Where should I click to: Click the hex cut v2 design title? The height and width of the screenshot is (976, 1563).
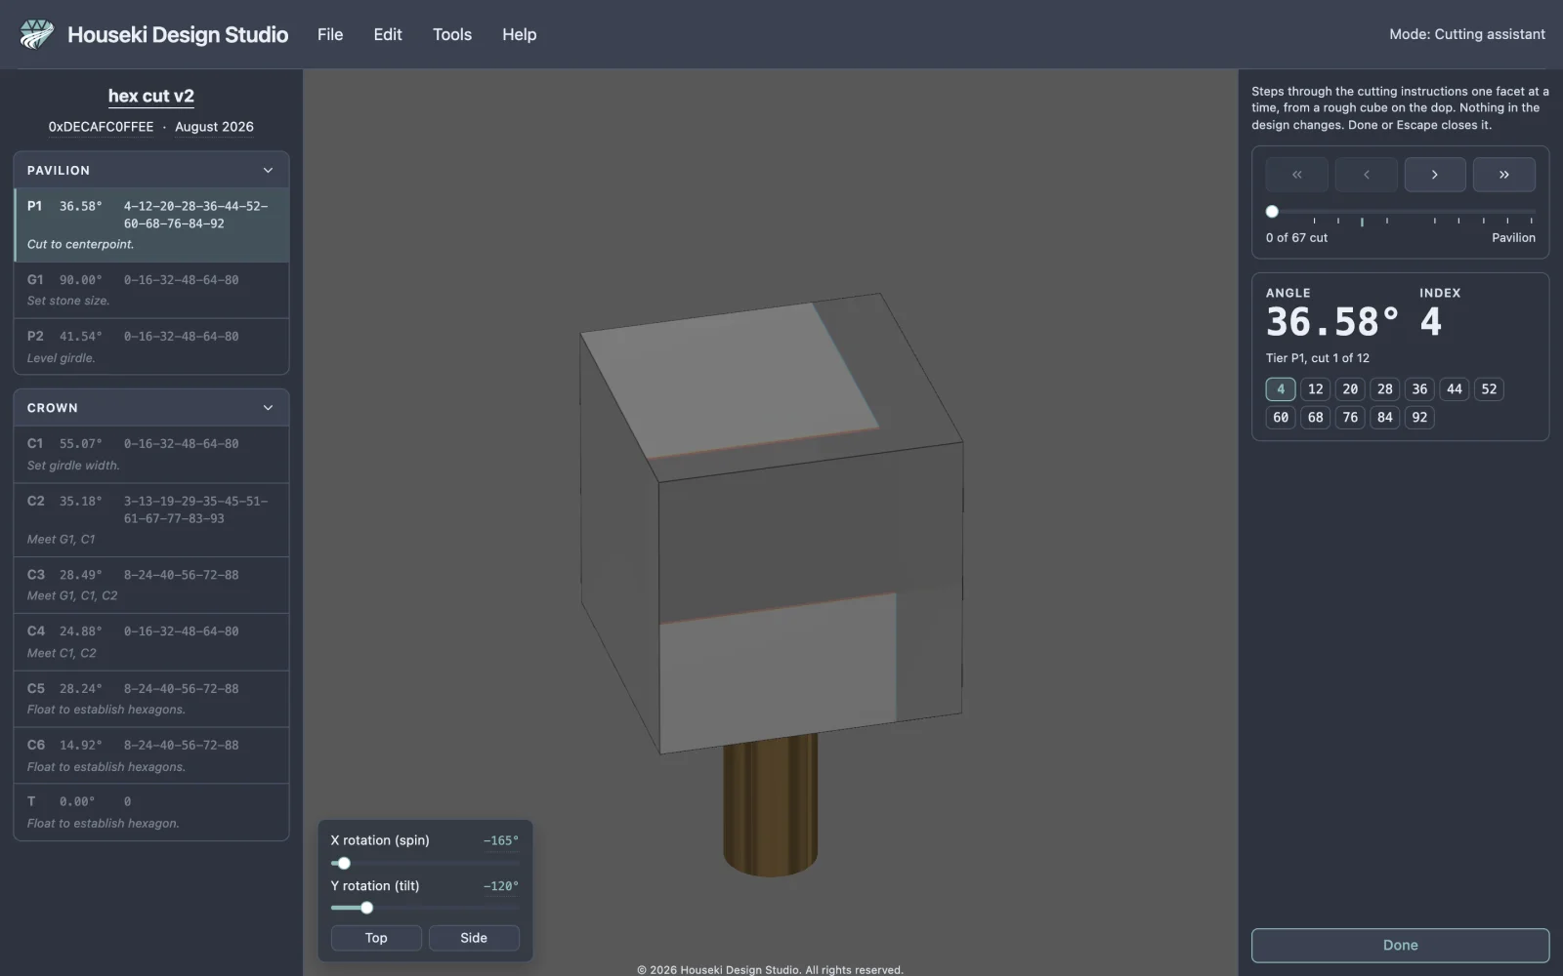[150, 96]
